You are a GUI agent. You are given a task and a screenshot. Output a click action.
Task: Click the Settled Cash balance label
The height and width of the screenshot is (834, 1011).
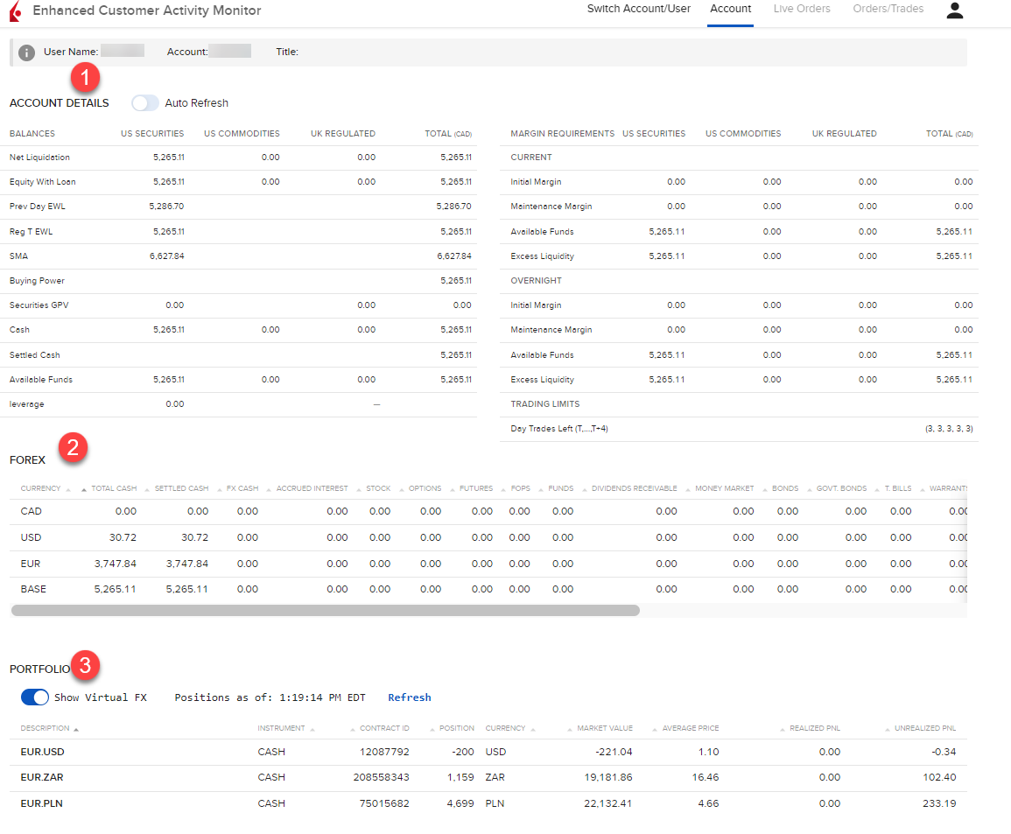(x=35, y=355)
